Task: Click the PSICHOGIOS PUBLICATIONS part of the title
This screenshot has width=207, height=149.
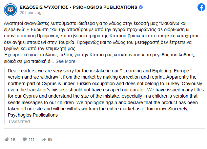Action: point(105,7)
